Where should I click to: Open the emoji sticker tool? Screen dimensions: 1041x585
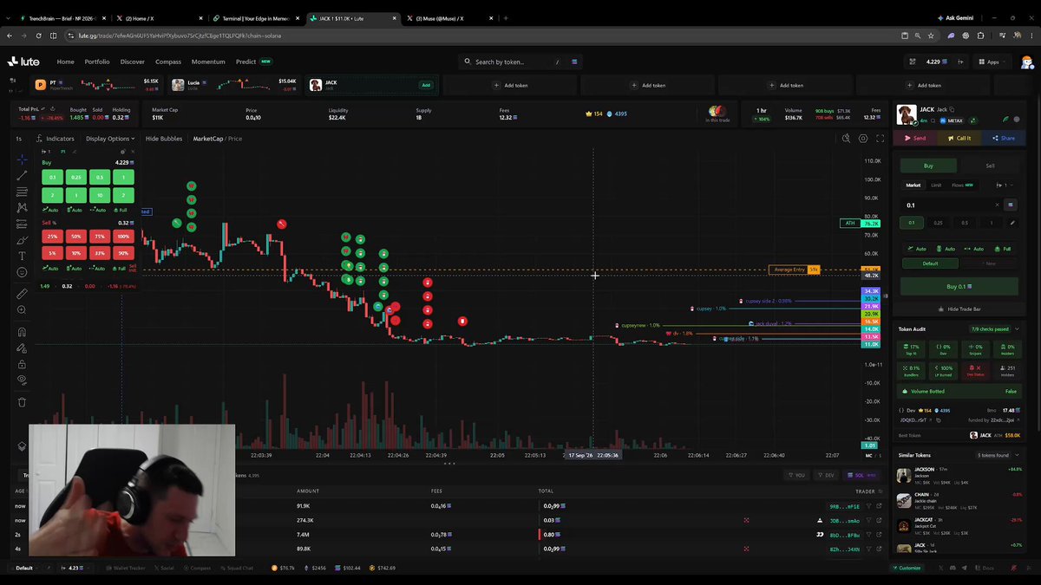point(22,272)
